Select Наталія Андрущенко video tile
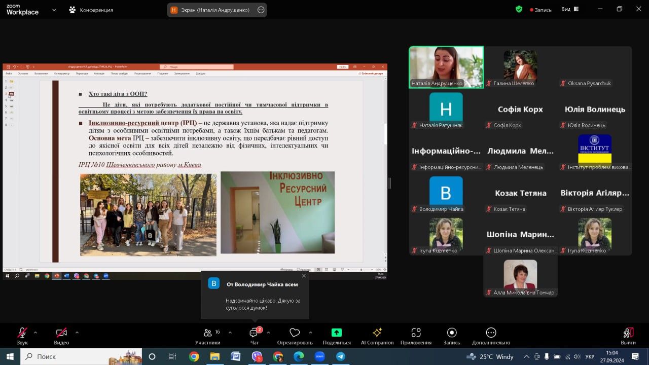The height and width of the screenshot is (365, 649). point(446,67)
